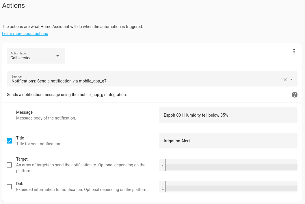Open the action's three-dot overflow menu

pyautogui.click(x=294, y=51)
